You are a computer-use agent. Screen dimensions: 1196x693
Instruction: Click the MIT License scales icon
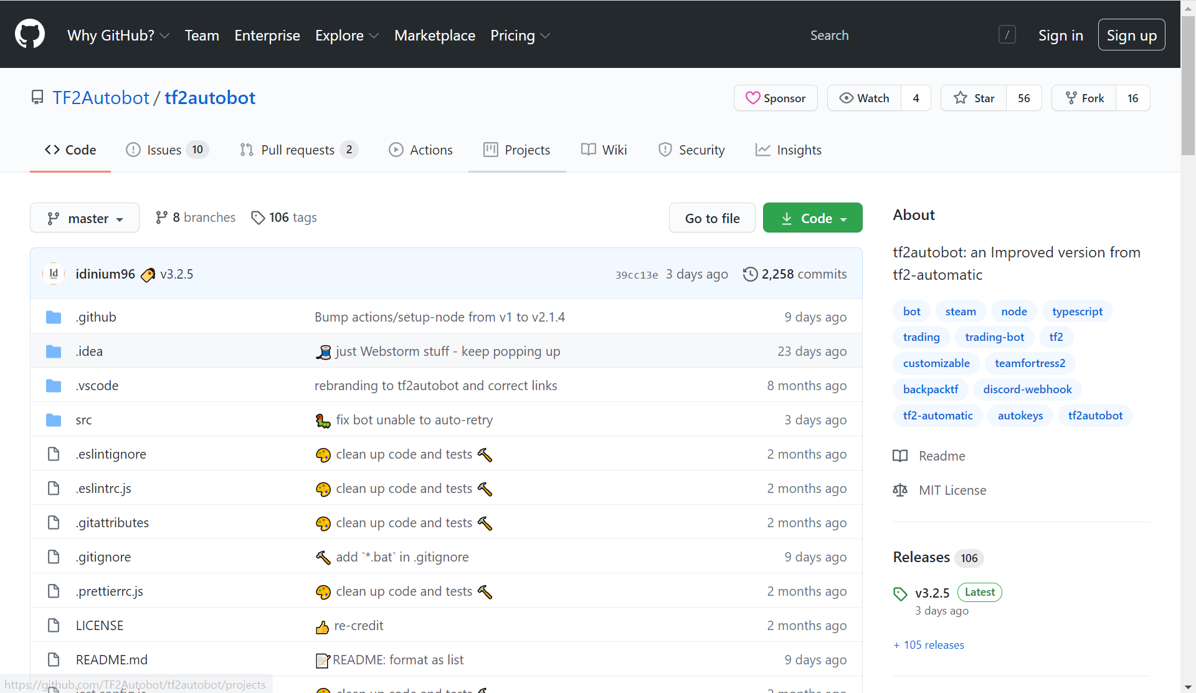900,490
